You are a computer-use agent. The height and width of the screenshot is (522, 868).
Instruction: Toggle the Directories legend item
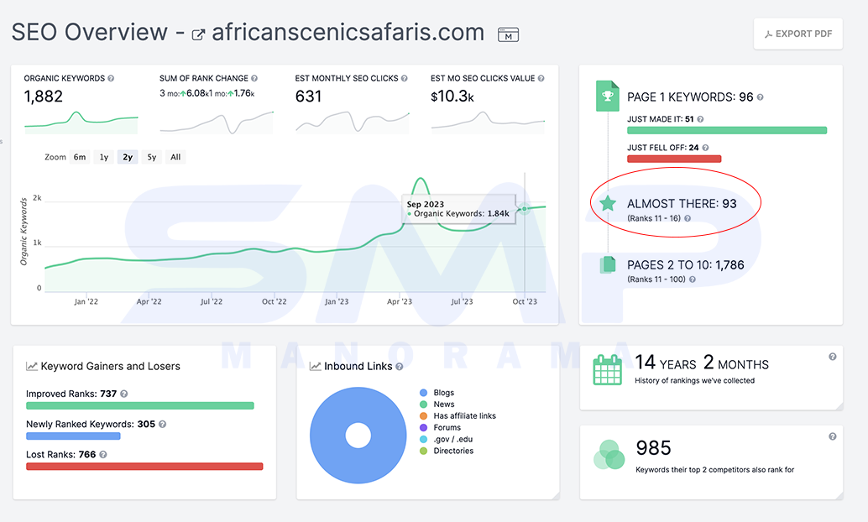tap(447, 451)
